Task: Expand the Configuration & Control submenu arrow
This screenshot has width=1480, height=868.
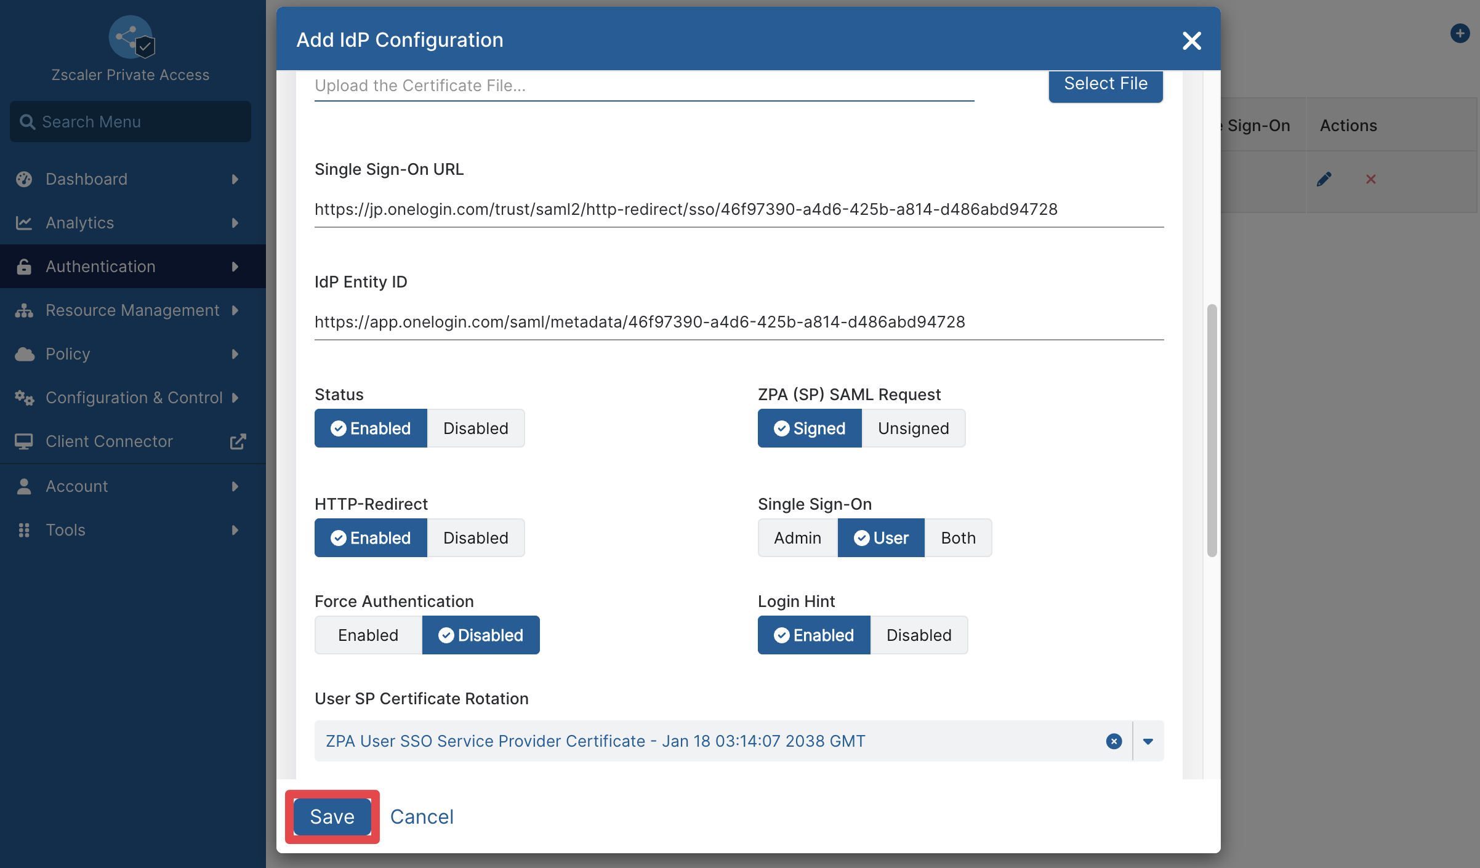Action: pos(235,398)
